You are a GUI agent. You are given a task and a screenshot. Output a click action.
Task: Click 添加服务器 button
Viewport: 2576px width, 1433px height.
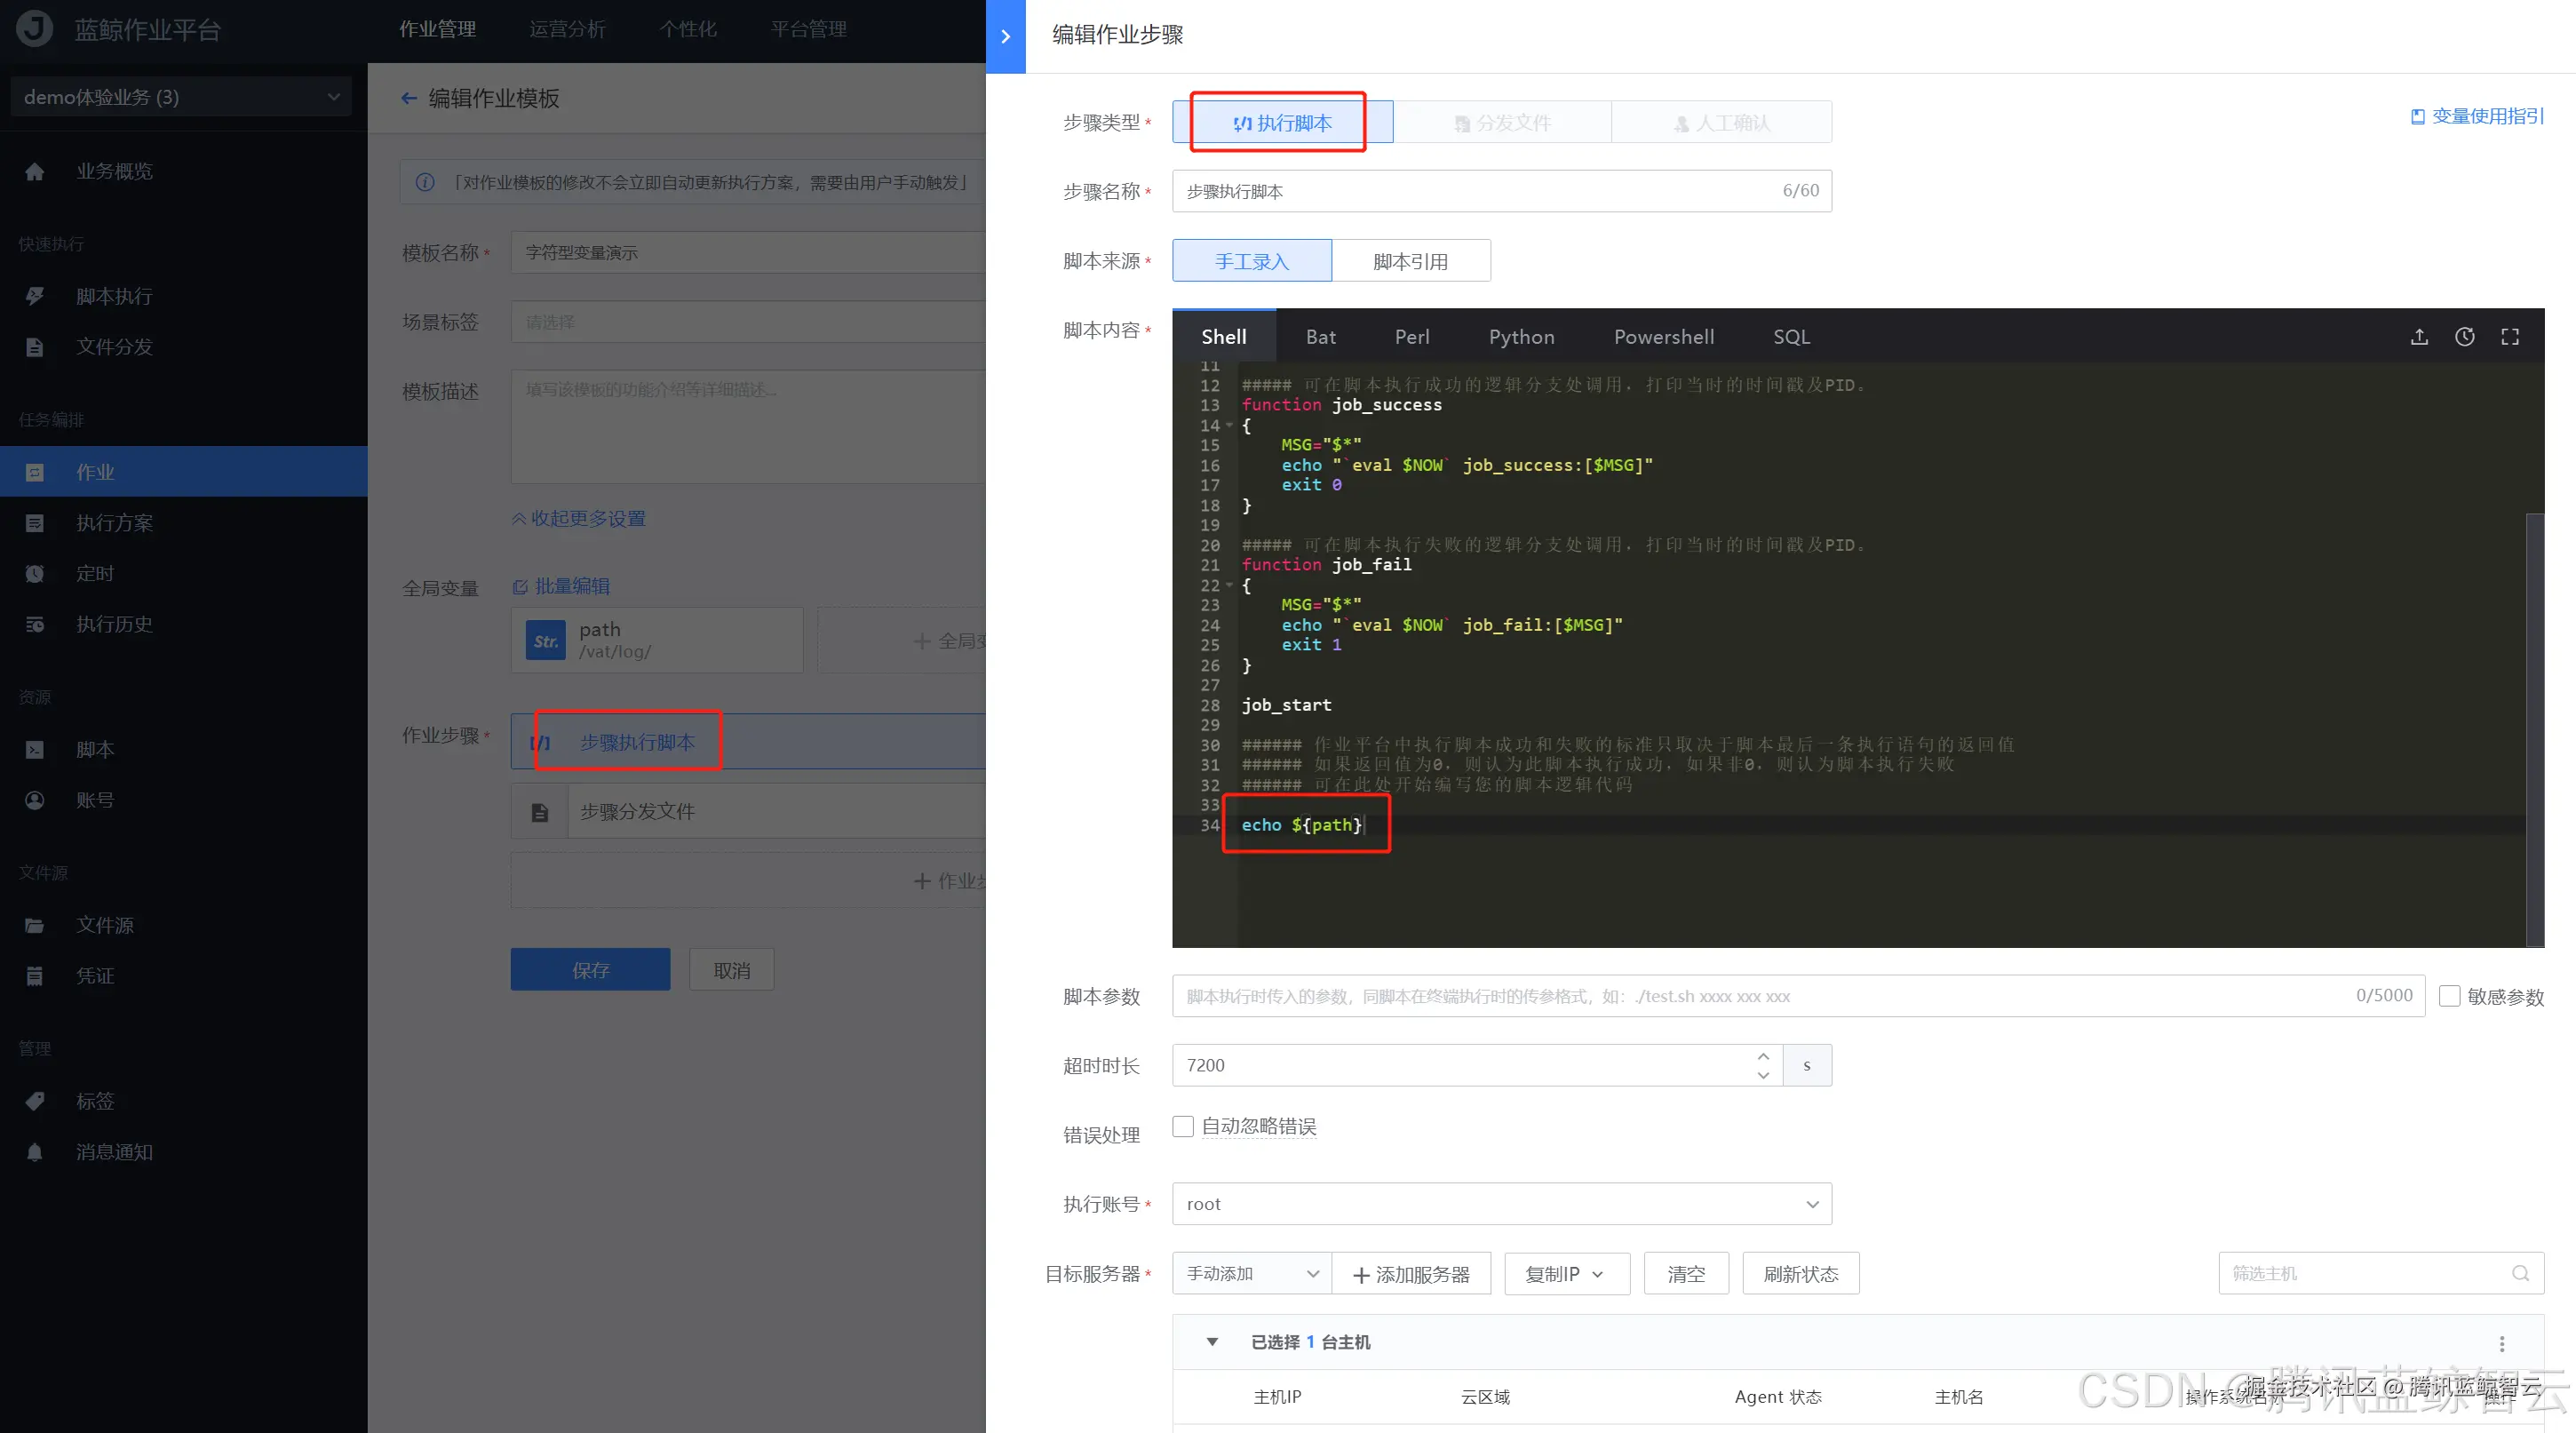(1411, 1274)
